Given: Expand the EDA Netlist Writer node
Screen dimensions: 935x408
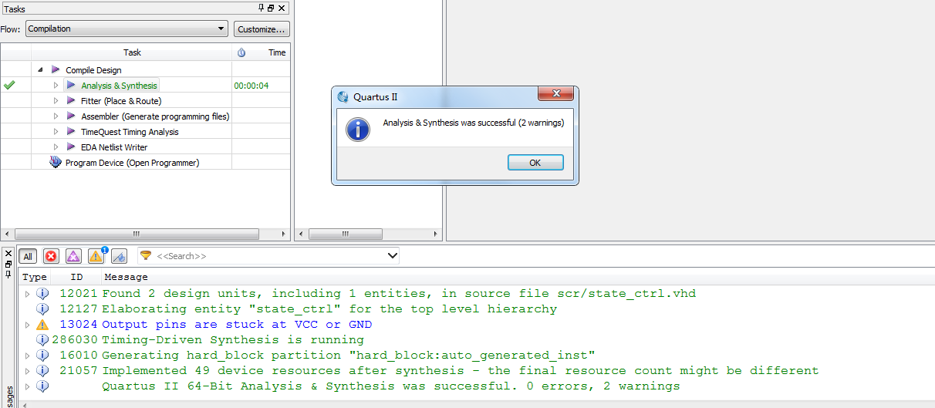Looking at the screenshot, I should pyautogui.click(x=56, y=147).
